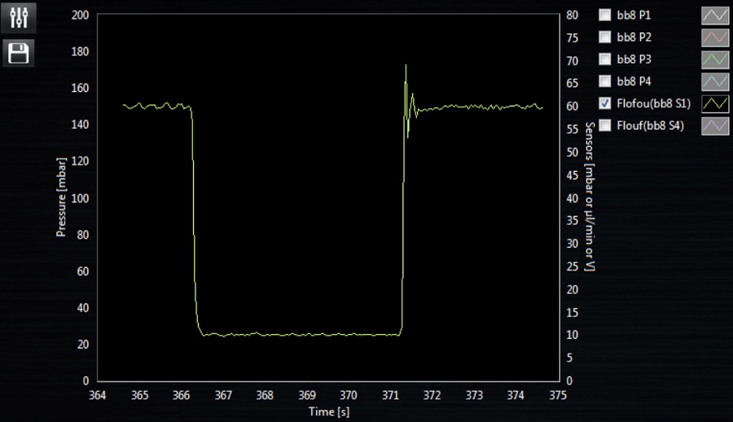The width and height of the screenshot is (733, 422).
Task: Select the green bb8 P3 line icon
Action: (x=713, y=59)
